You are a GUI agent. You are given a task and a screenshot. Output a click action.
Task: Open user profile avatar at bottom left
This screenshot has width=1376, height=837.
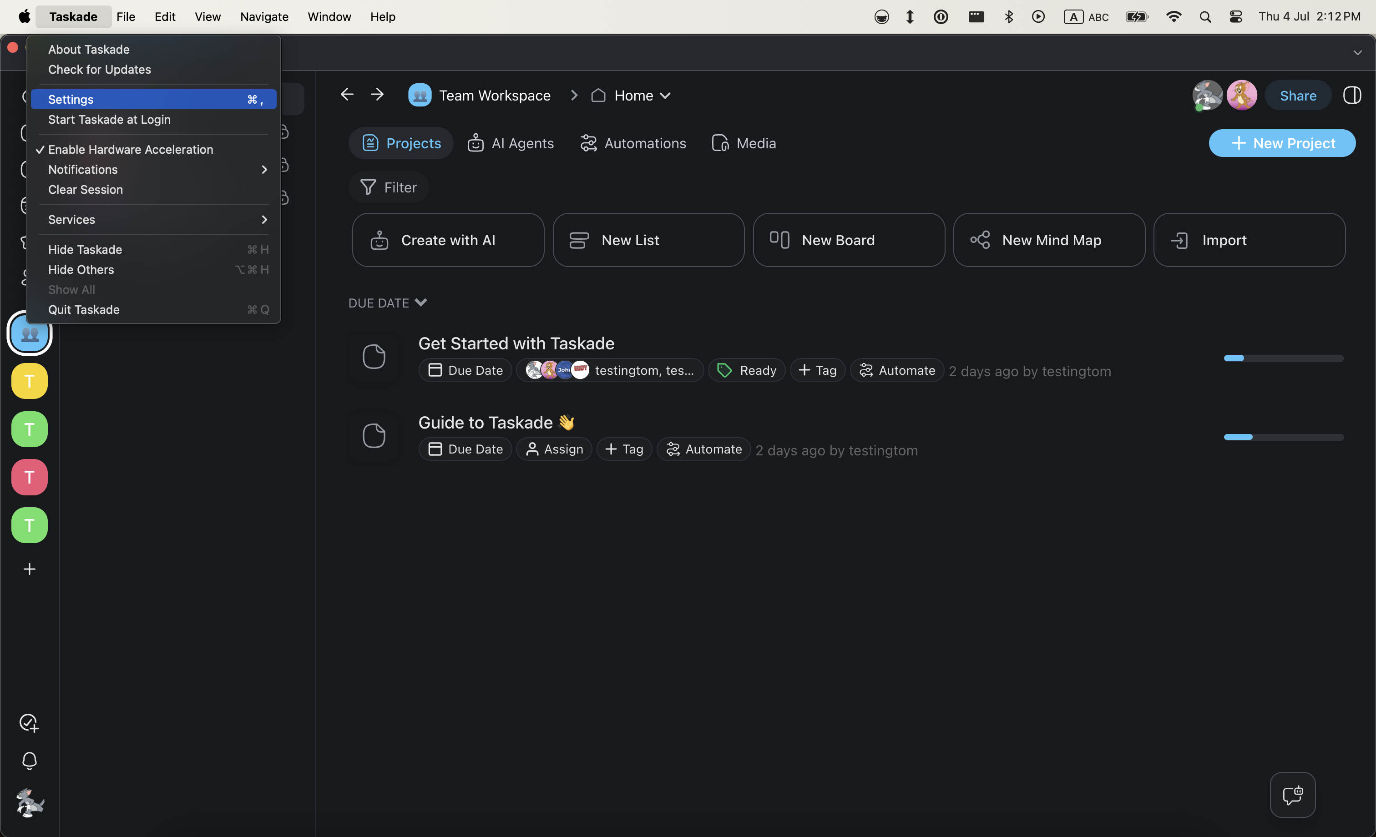29,803
